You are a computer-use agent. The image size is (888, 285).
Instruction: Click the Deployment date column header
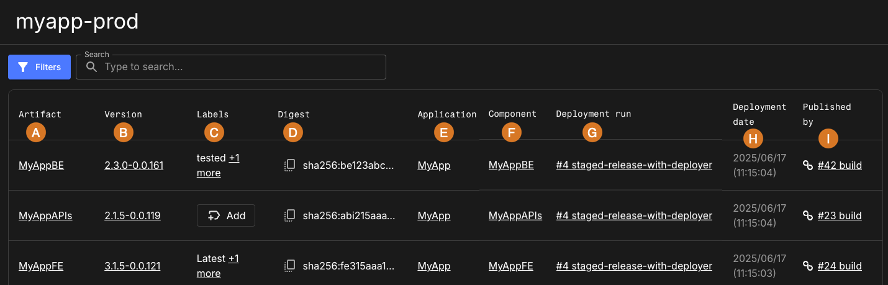[x=759, y=114]
